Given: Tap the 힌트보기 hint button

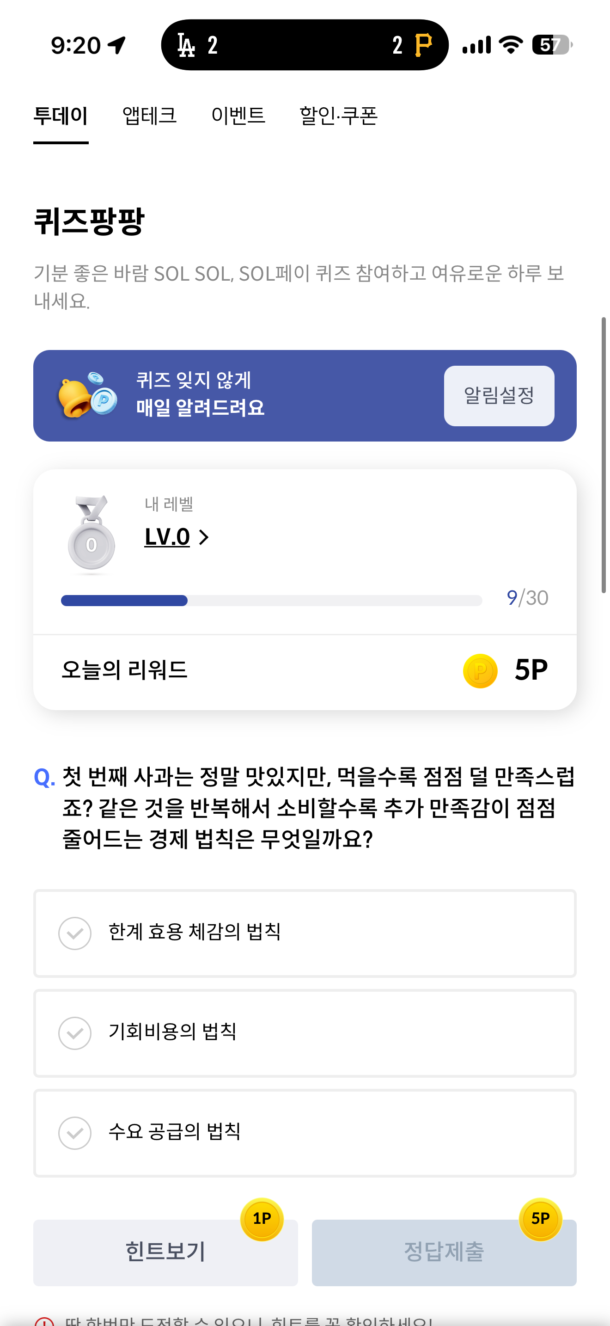Looking at the screenshot, I should pyautogui.click(x=165, y=1252).
